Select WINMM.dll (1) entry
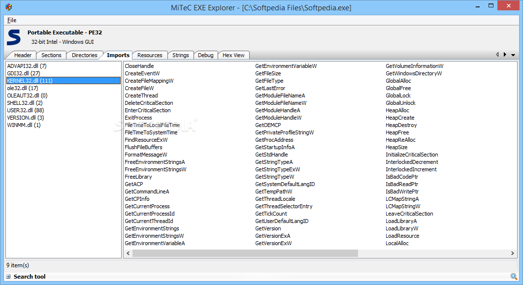The image size is (523, 285). [x=24, y=125]
